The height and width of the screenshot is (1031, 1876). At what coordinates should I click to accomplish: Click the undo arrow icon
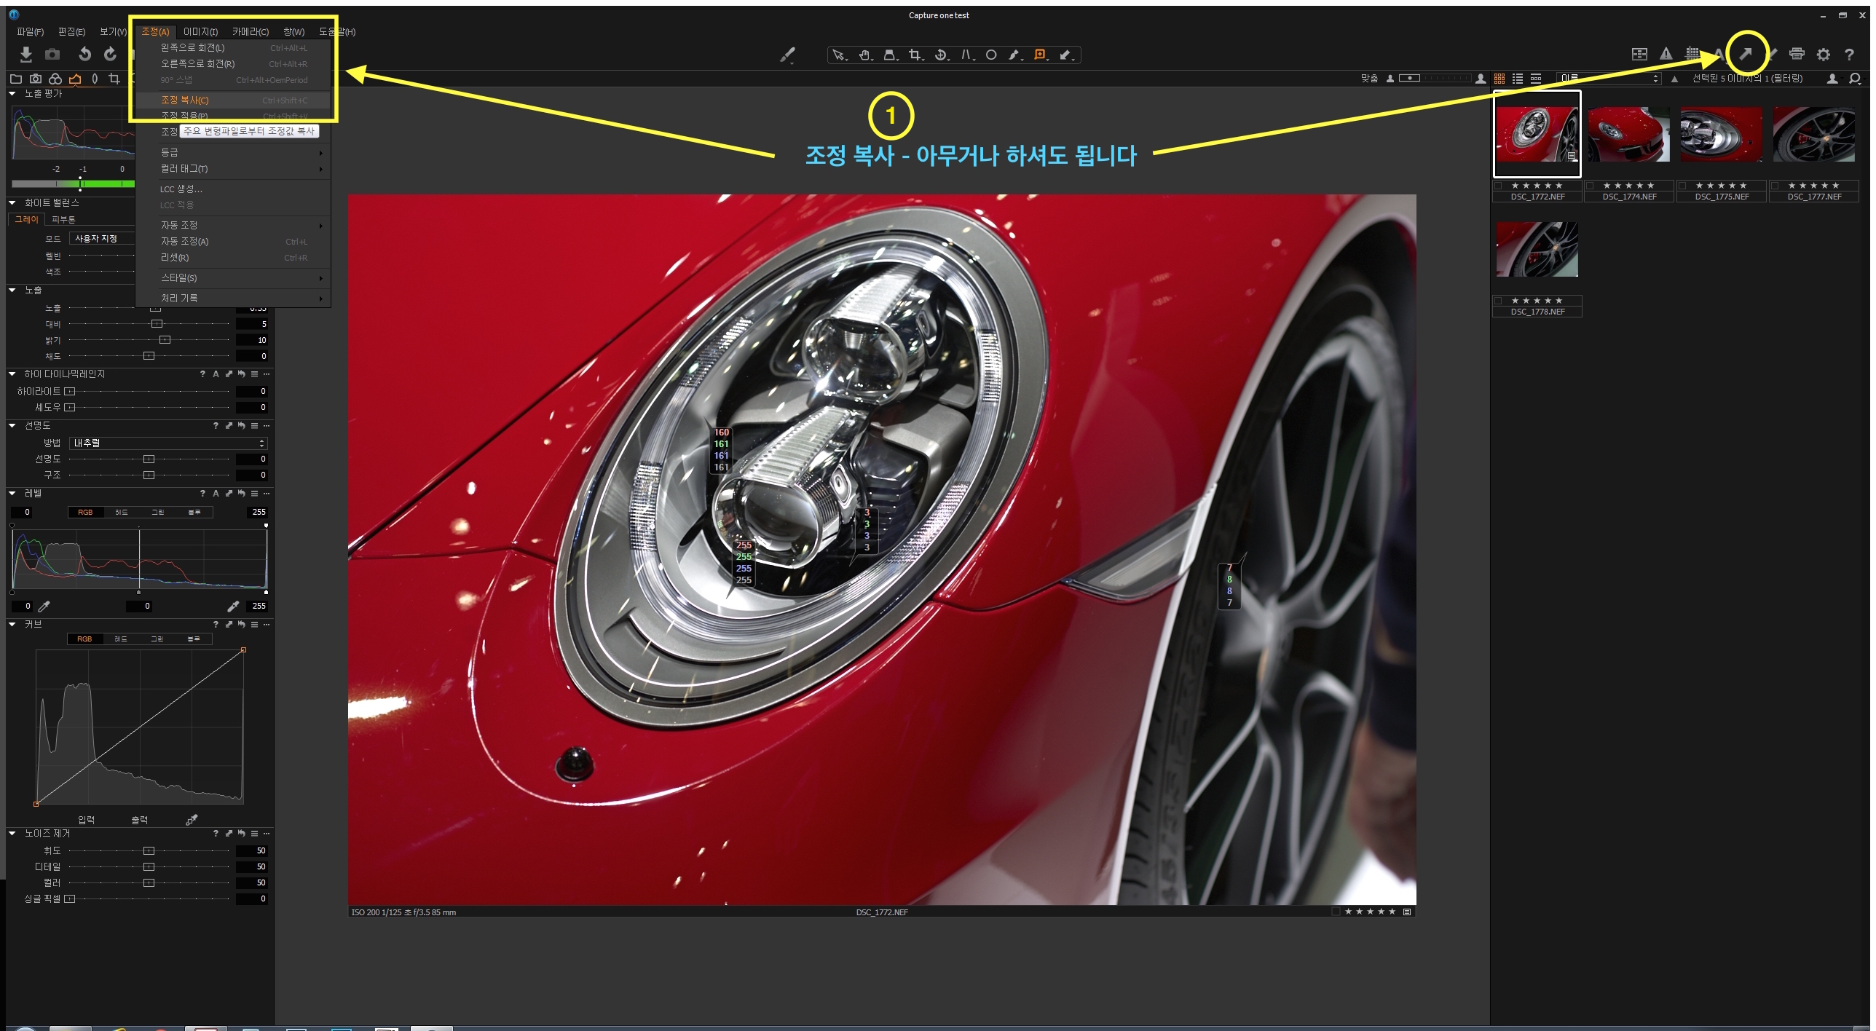pos(84,54)
